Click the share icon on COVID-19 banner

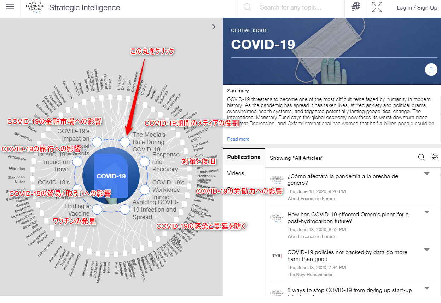point(431,70)
